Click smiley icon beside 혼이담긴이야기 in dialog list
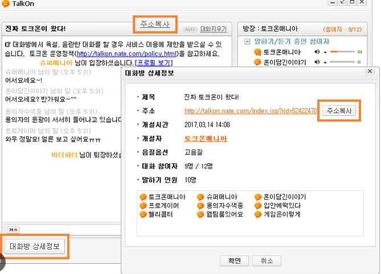This screenshot has width=381, height=274. [258, 197]
